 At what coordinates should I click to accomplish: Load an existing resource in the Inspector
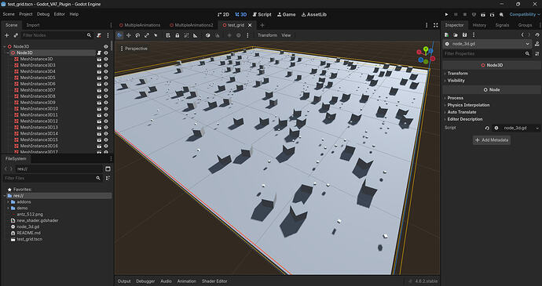[456, 34]
